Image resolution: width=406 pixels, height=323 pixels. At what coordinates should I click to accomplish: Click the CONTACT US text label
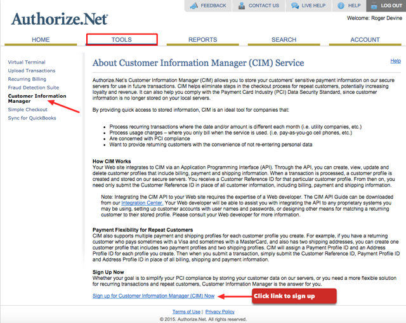tap(264, 6)
